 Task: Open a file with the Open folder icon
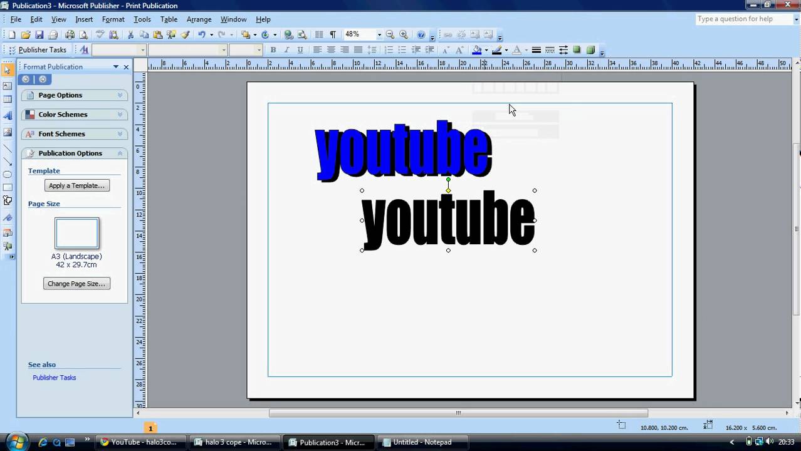point(26,35)
